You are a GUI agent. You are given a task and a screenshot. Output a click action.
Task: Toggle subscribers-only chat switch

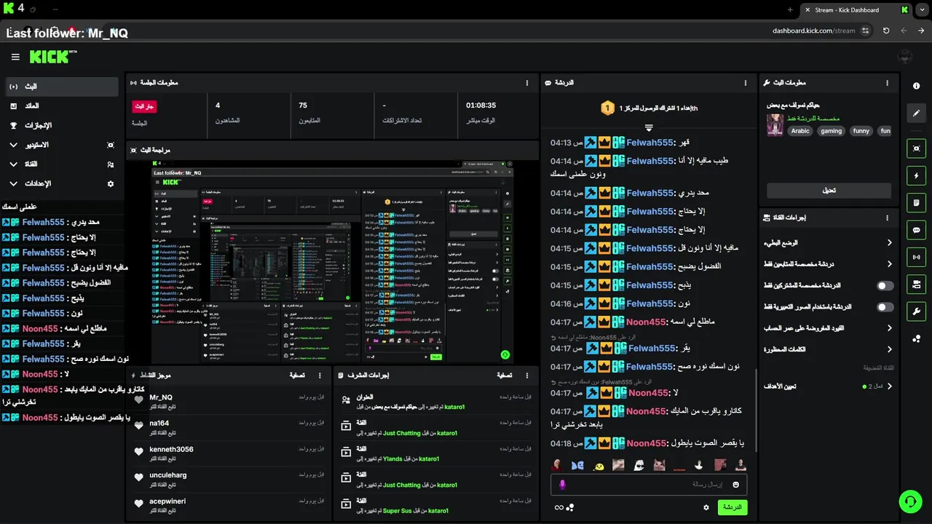(885, 286)
